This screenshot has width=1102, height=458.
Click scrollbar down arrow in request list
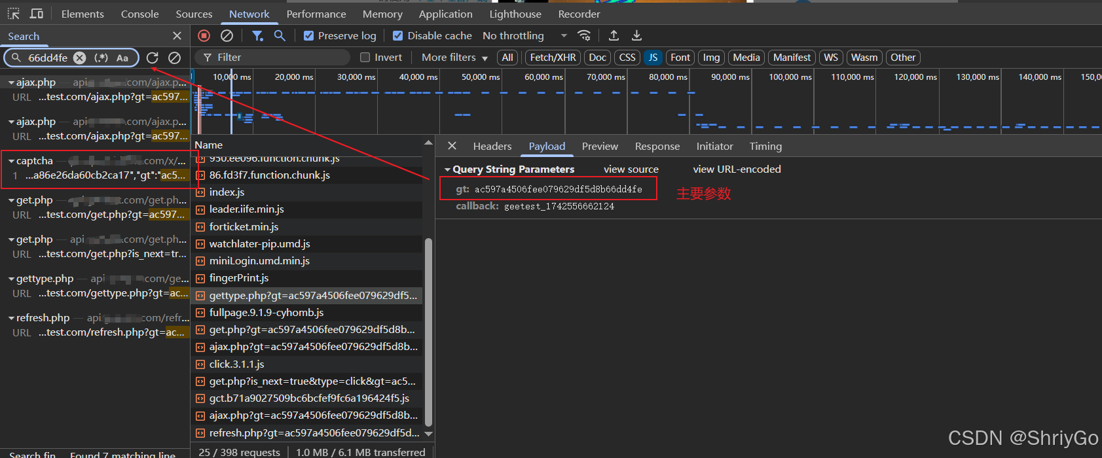[x=429, y=433]
